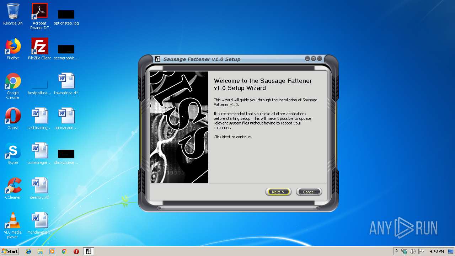Screen dimensions: 455x256
Task: Select the mondayexp document icon
Action: point(39,223)
